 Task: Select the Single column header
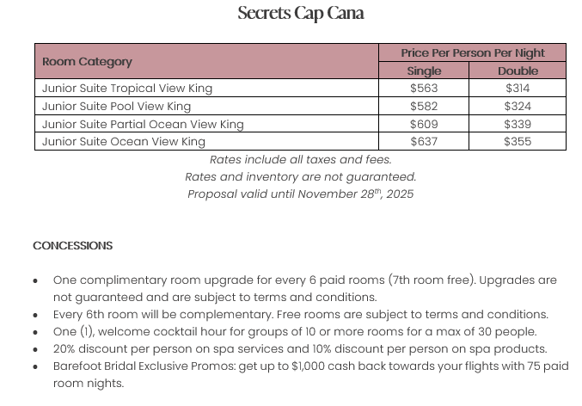point(424,71)
